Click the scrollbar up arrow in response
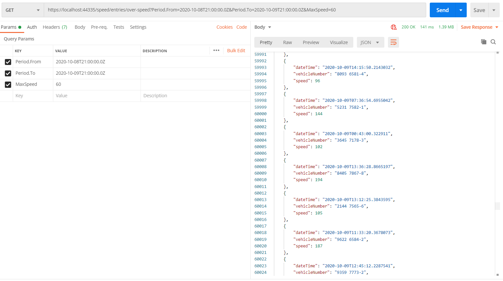 pos(497,53)
